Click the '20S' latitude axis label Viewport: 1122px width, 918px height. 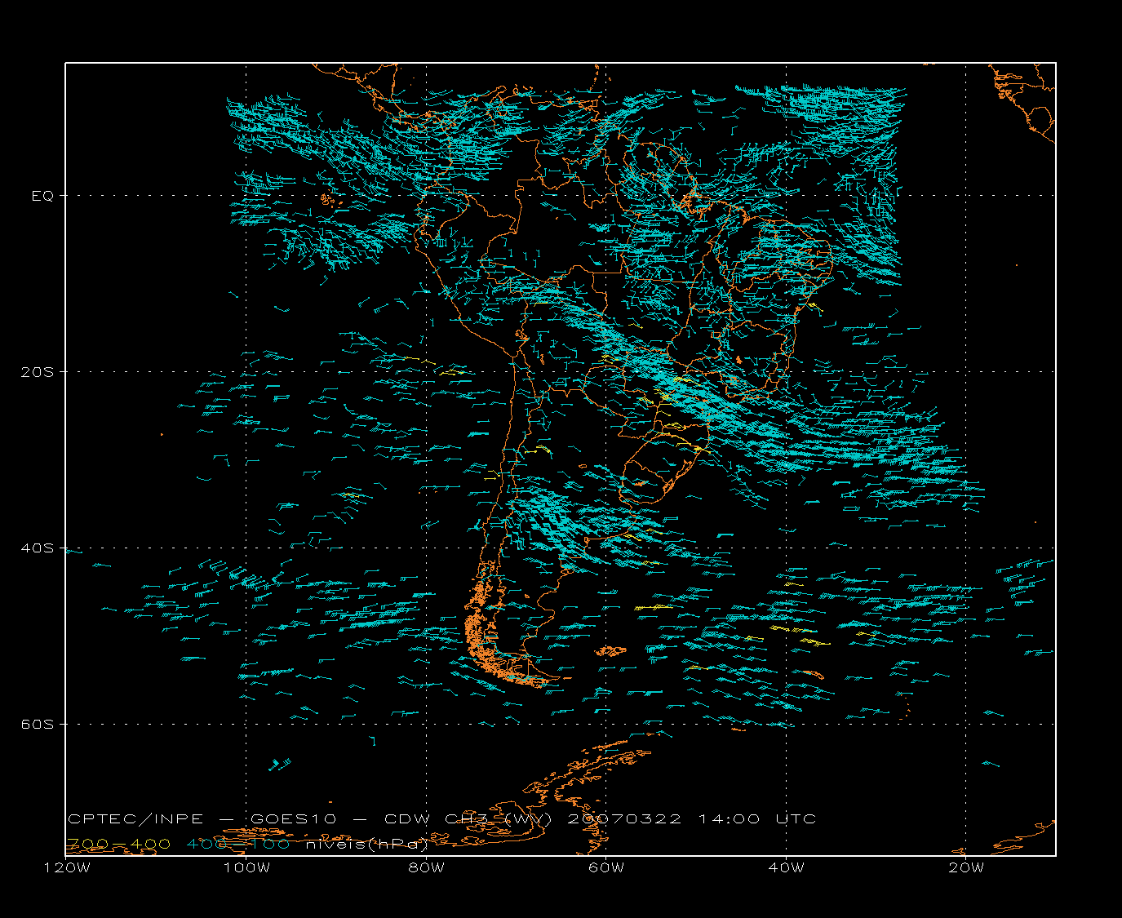[38, 372]
